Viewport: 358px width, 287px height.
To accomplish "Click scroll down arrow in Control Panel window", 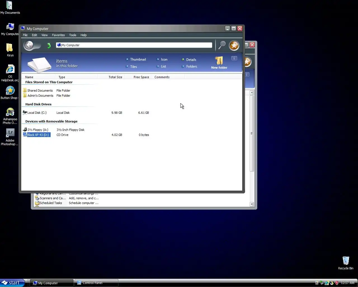I will 252,204.
